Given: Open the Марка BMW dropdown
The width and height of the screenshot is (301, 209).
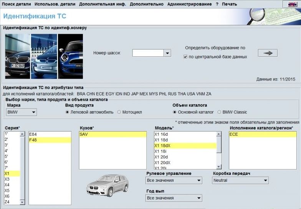Looking at the screenshot, I should pyautogui.click(x=21, y=112).
